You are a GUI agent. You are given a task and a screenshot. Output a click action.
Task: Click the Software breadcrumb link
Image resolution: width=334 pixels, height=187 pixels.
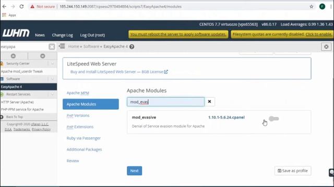click(91, 46)
